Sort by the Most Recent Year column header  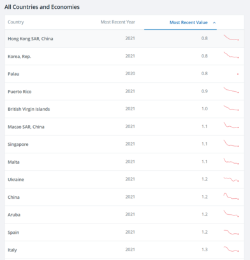click(x=118, y=22)
